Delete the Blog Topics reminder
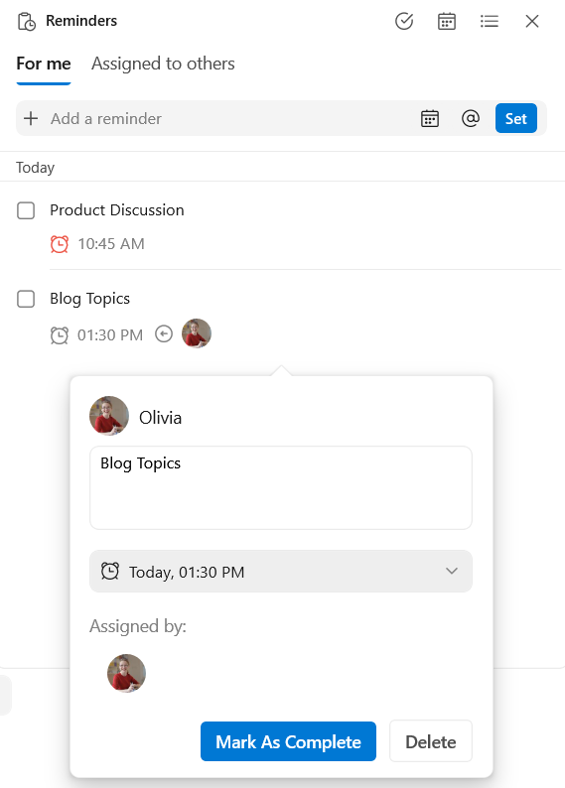 pos(431,741)
